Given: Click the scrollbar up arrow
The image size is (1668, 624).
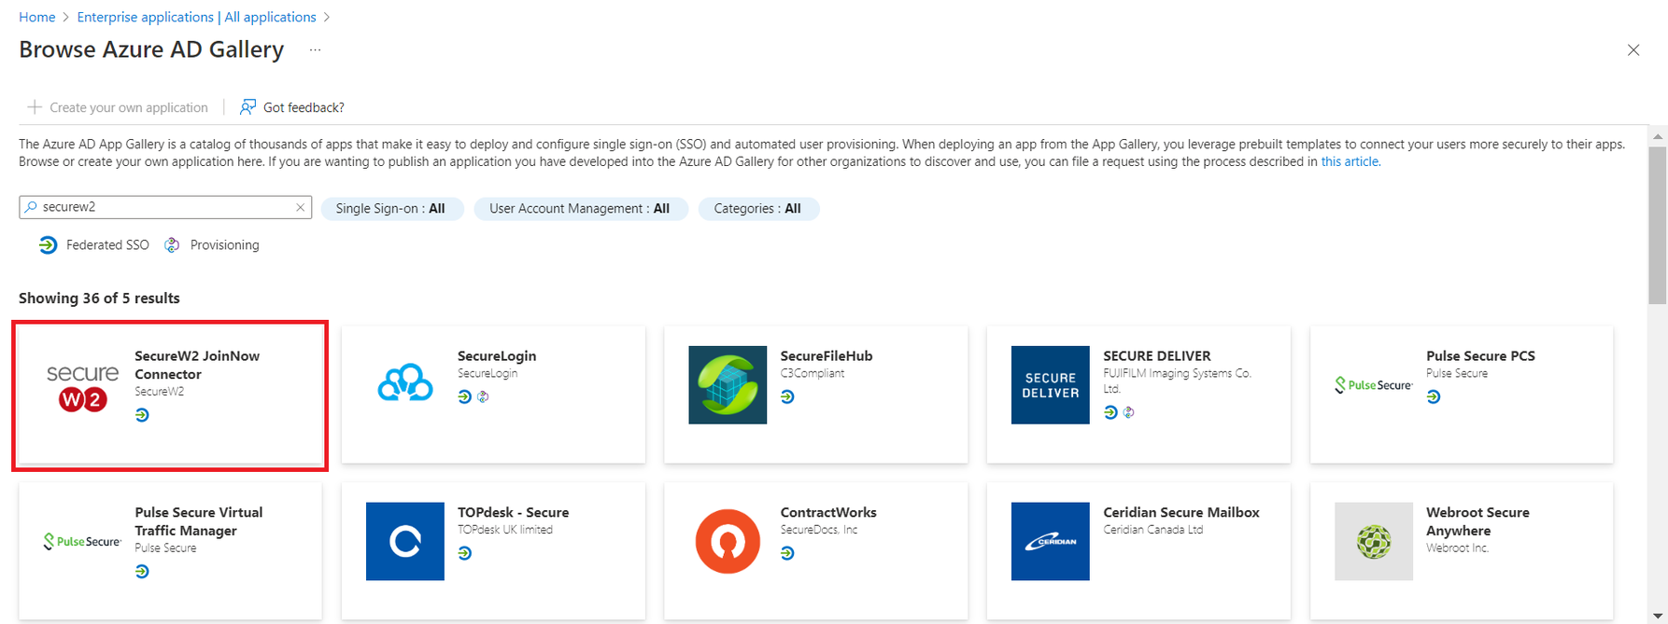Looking at the screenshot, I should pyautogui.click(x=1658, y=136).
